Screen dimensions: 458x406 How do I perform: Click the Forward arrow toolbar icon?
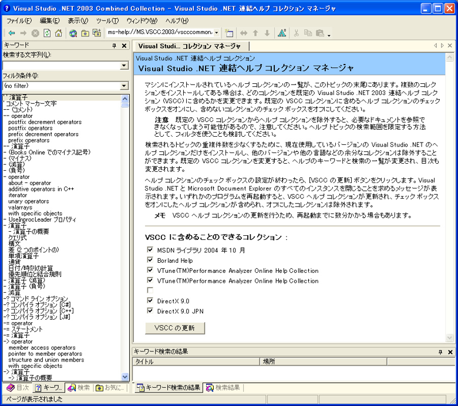tap(23, 33)
